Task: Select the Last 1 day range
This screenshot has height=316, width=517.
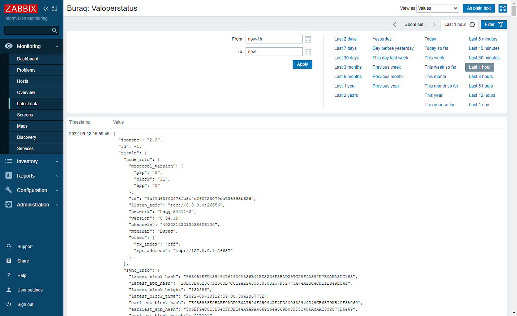Action: (x=479, y=105)
